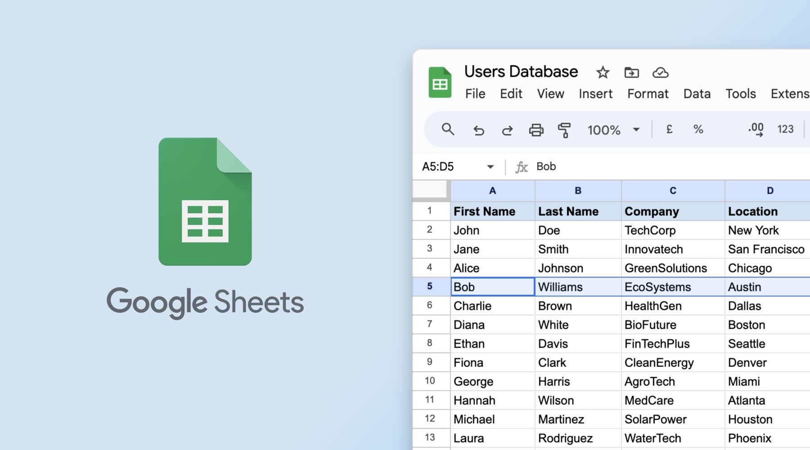Viewport: 810px width, 450px height.
Task: Star the Users Database document
Action: pos(603,72)
